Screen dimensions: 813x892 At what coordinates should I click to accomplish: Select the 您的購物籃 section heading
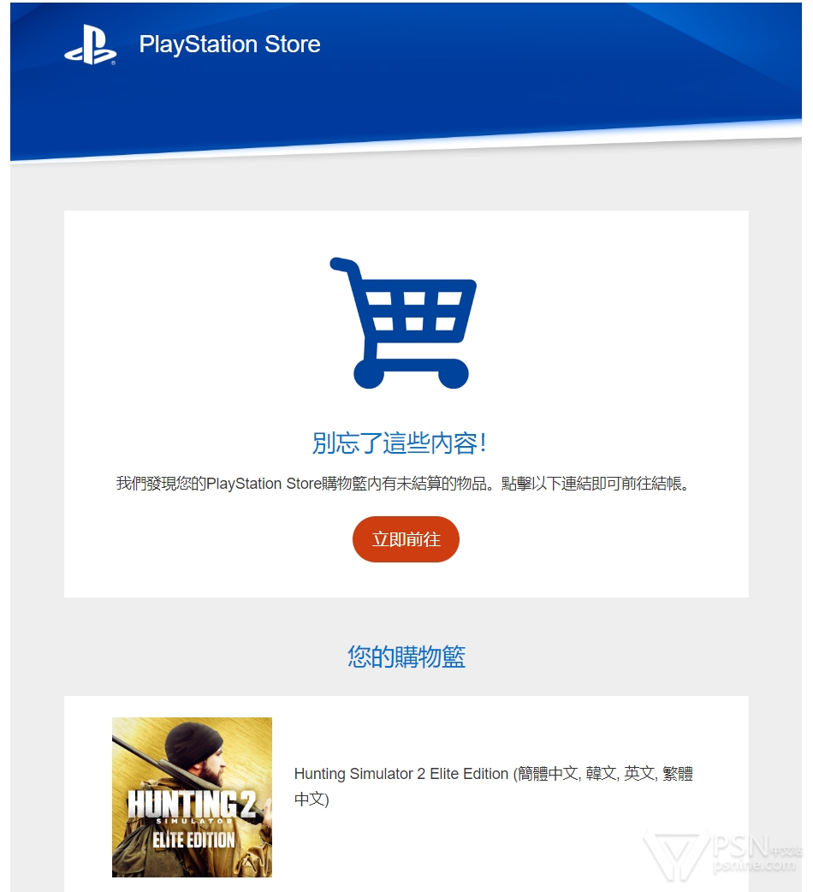[x=406, y=657]
